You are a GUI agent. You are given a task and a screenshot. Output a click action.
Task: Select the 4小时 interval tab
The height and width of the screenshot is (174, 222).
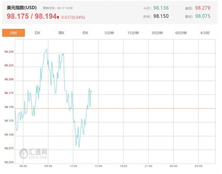point(205,33)
